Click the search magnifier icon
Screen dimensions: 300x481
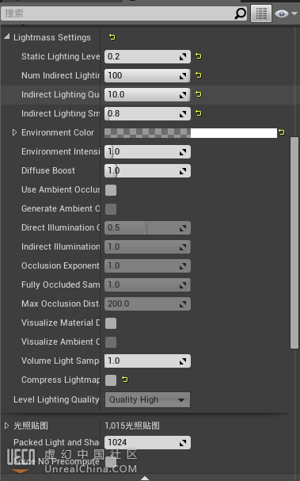[x=241, y=13]
